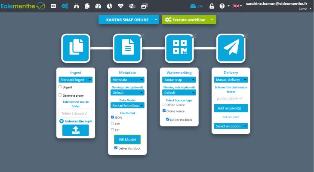The width and height of the screenshot is (314, 172).
Task: Open the API endpoint Select an option dropdown
Action: (x=231, y=126)
